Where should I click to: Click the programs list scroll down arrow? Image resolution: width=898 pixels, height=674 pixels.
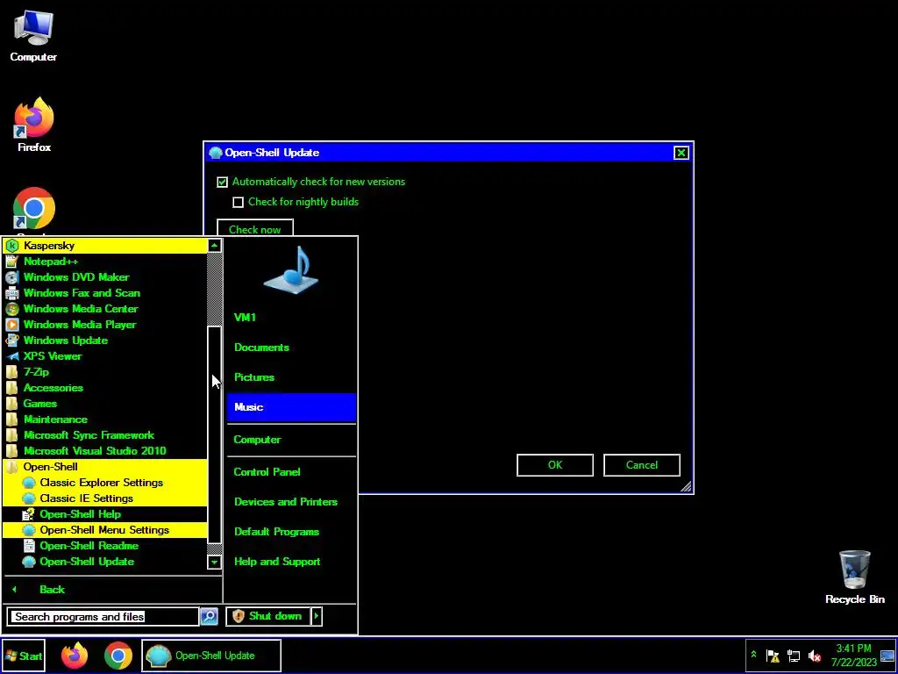[x=214, y=562]
